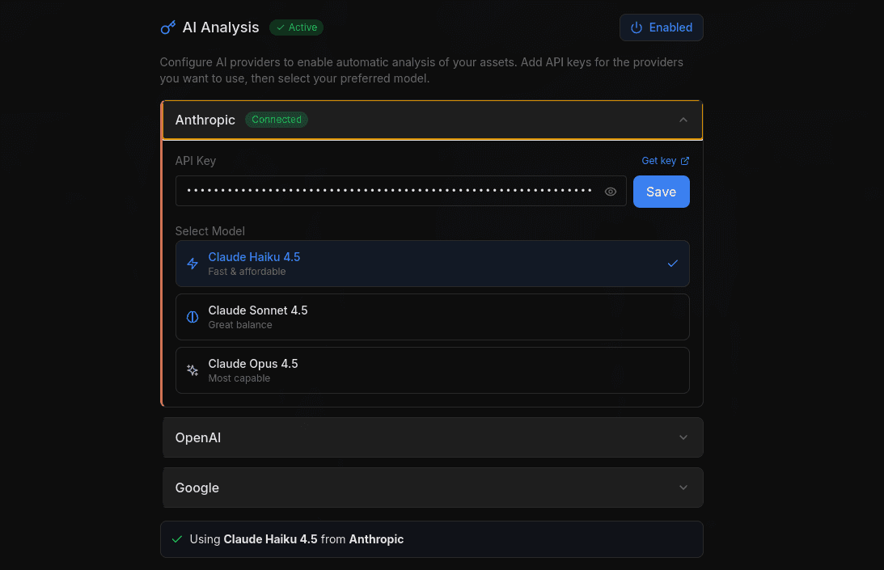Disable AI Analysis via the Enabled toggle
Screen dimensions: 884x570
click(x=661, y=27)
